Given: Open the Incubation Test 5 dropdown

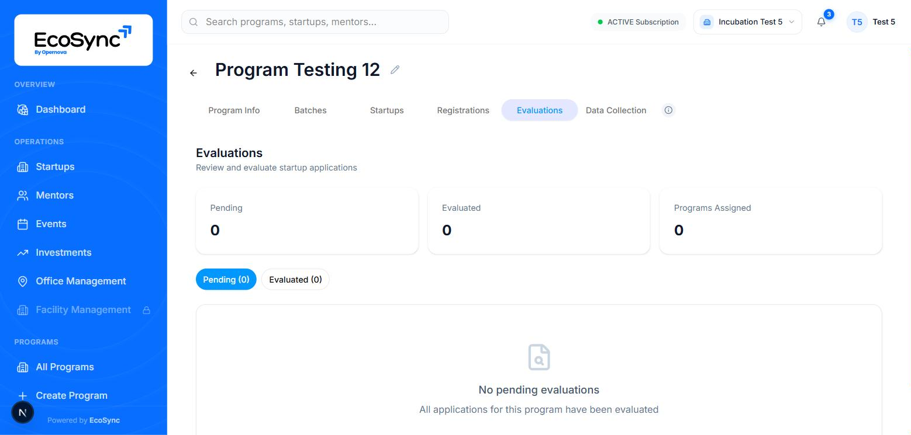Looking at the screenshot, I should tap(747, 22).
